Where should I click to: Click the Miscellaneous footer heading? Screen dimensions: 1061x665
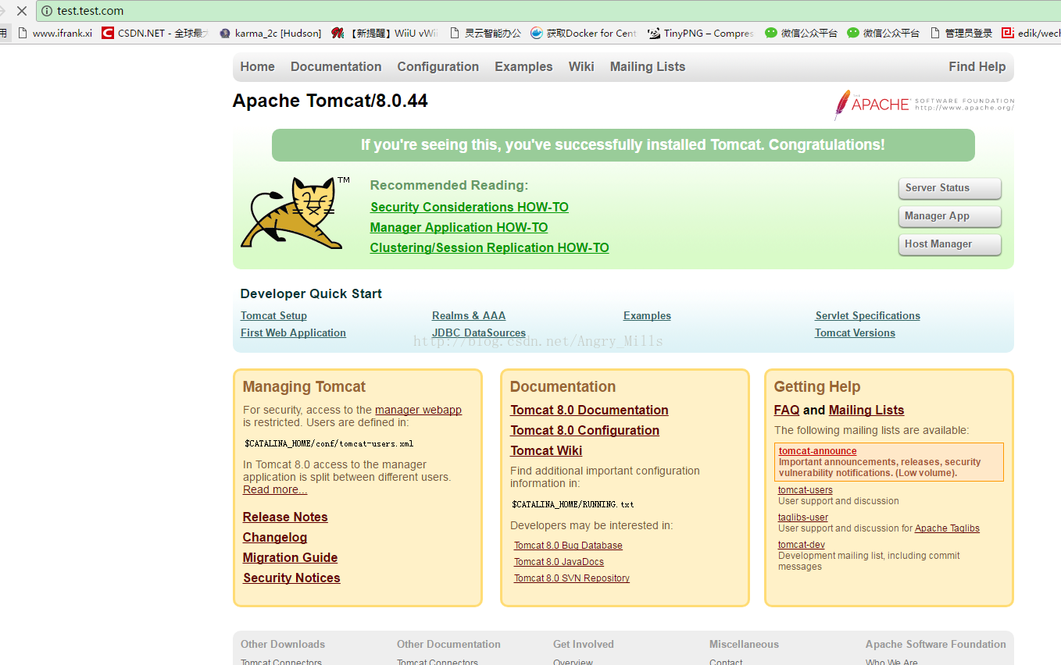coord(744,645)
